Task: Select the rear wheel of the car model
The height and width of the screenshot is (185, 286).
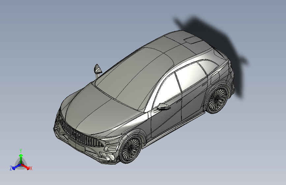Action: coord(217,99)
